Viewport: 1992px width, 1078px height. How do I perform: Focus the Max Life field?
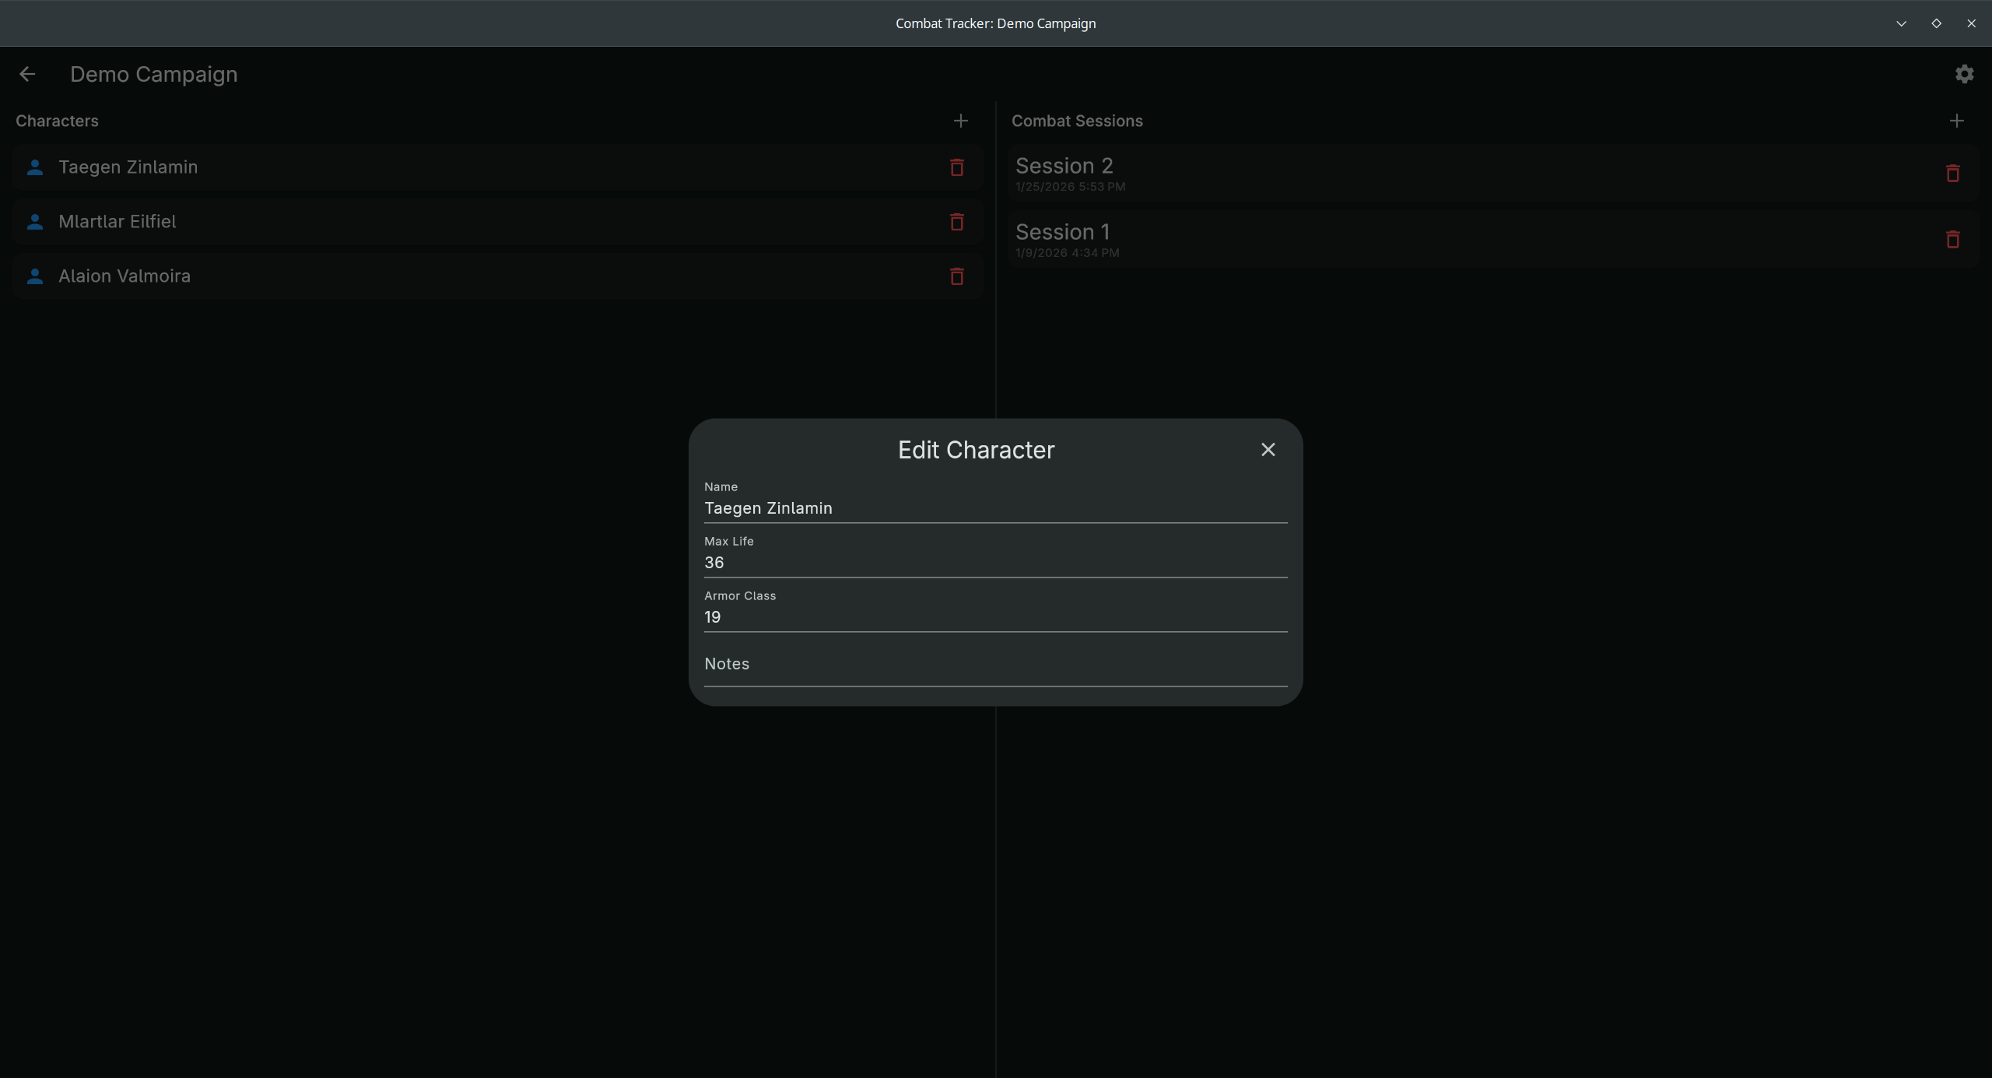(x=994, y=562)
